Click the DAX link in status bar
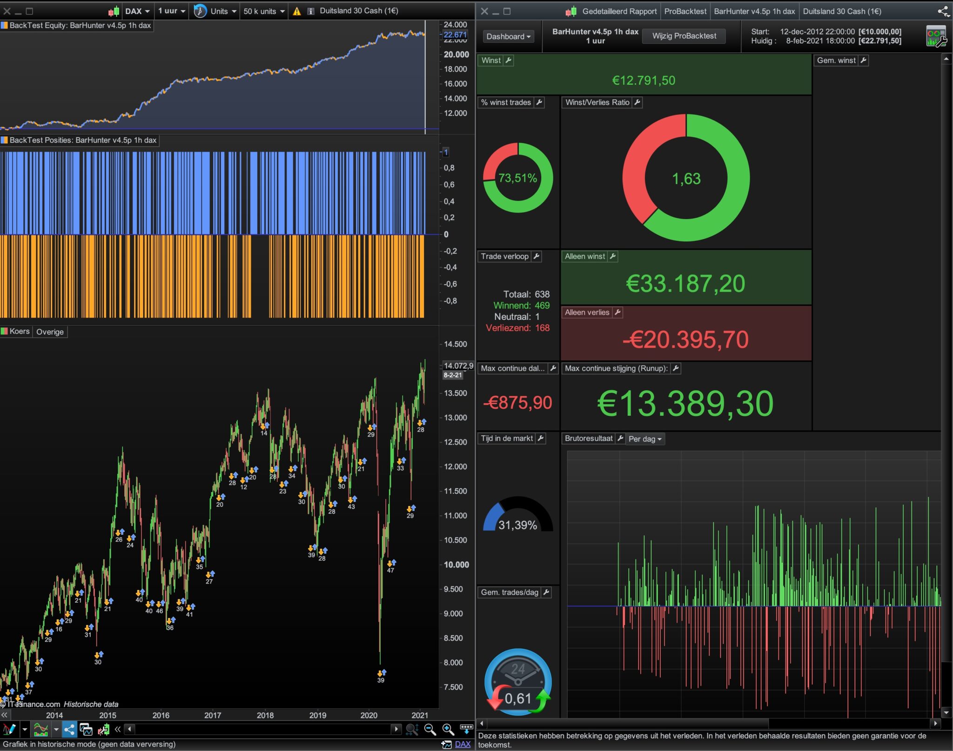The height and width of the screenshot is (751, 953). coord(462,744)
